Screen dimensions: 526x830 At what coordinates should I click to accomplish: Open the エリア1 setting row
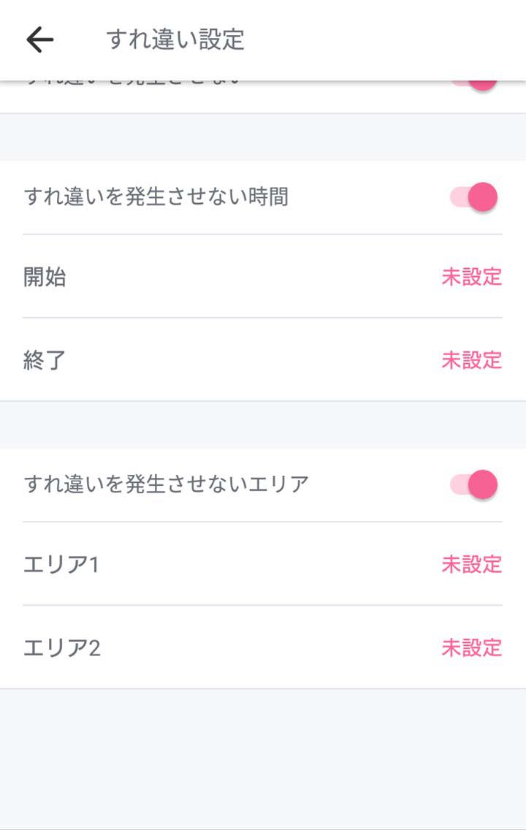point(219,565)
